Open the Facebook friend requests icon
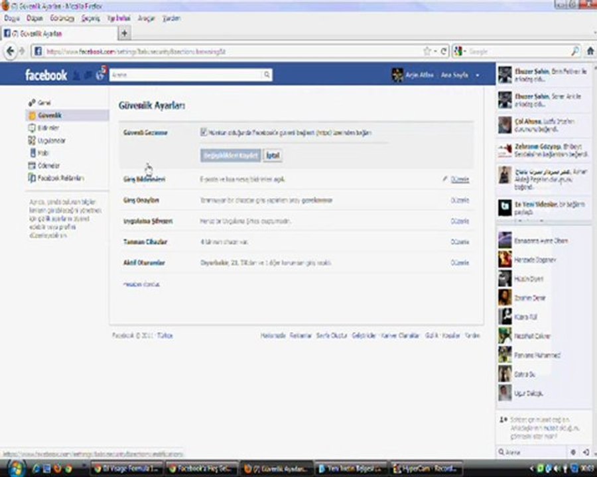 (x=76, y=75)
